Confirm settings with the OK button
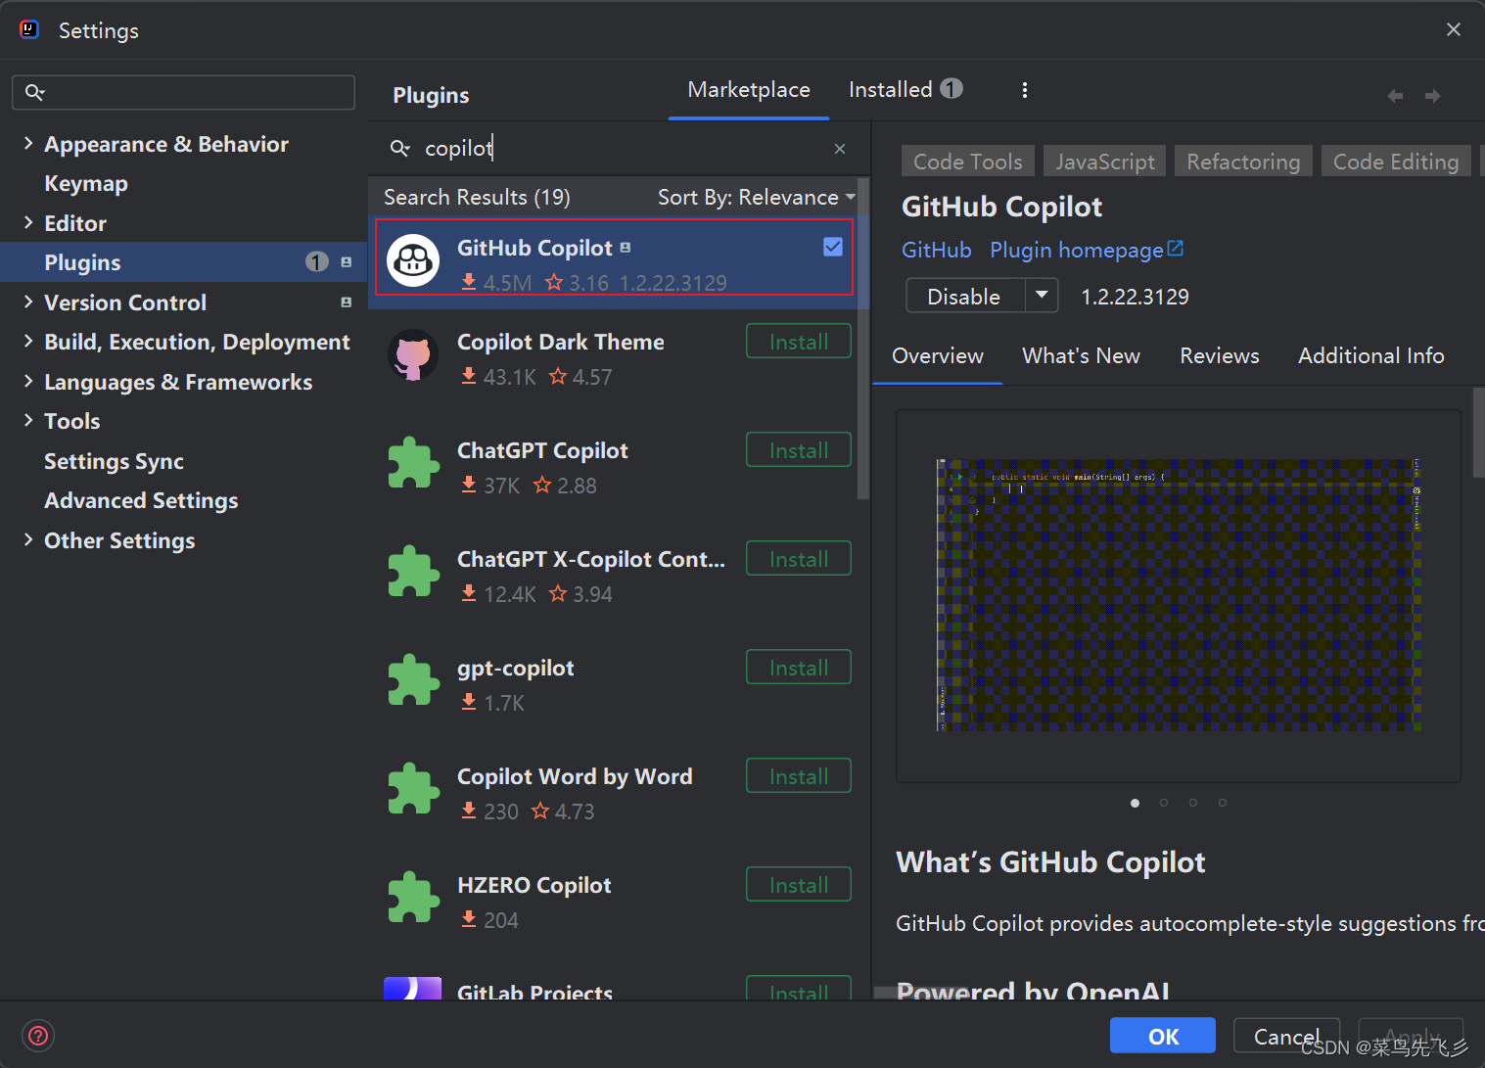The width and height of the screenshot is (1485, 1068). [1163, 1036]
